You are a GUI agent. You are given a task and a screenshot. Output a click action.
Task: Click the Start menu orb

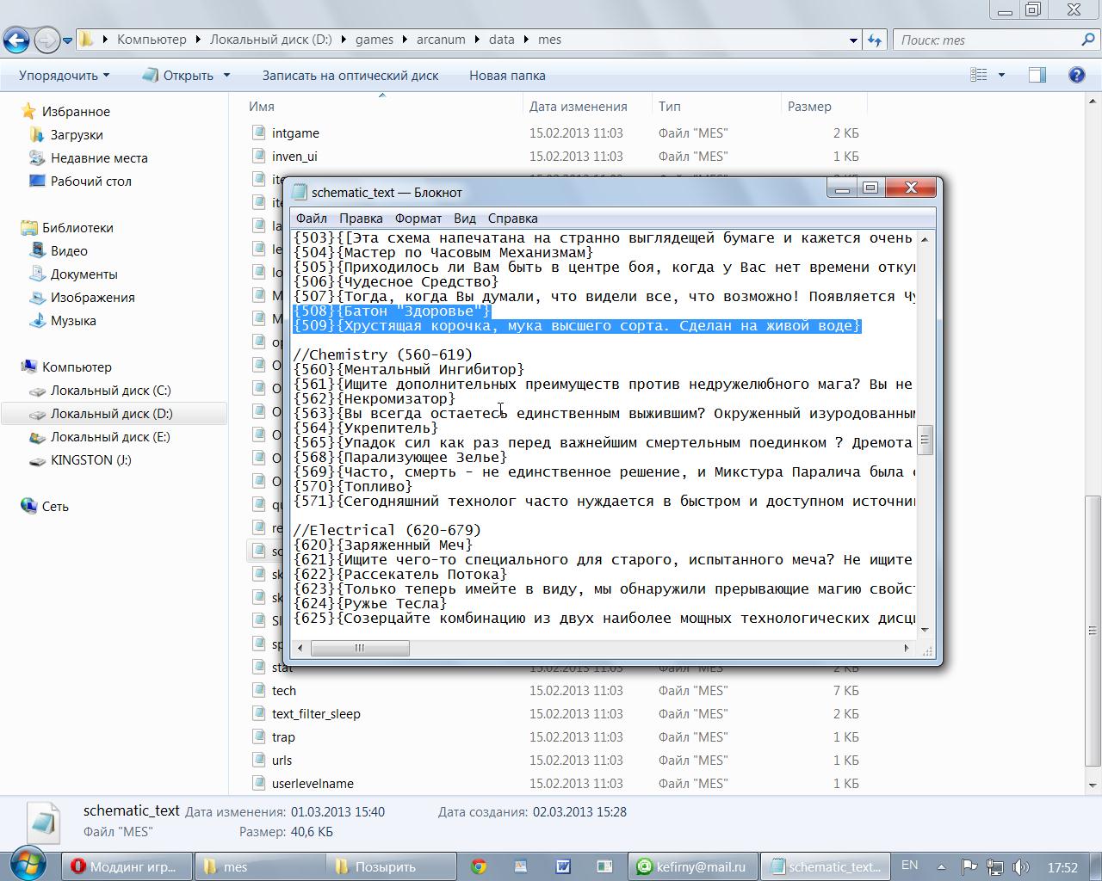coord(29,865)
